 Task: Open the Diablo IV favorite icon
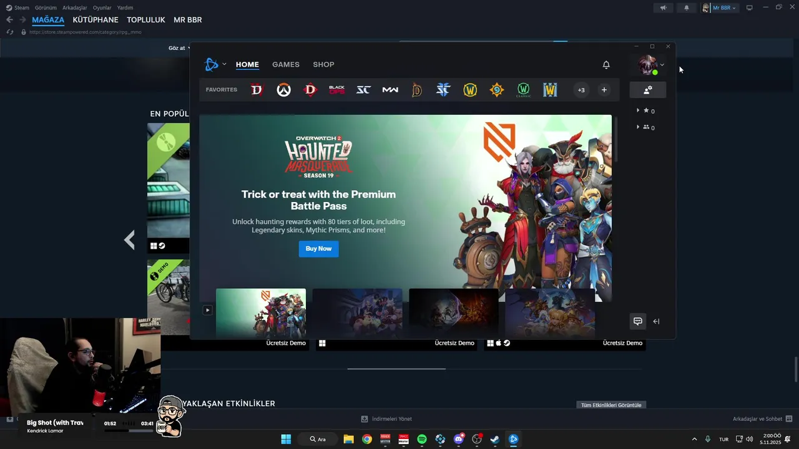257,90
